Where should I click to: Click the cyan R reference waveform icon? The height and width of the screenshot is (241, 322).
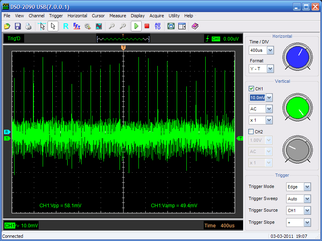tap(66, 26)
